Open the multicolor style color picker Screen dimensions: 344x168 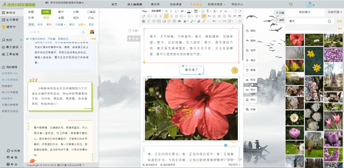pos(92,32)
